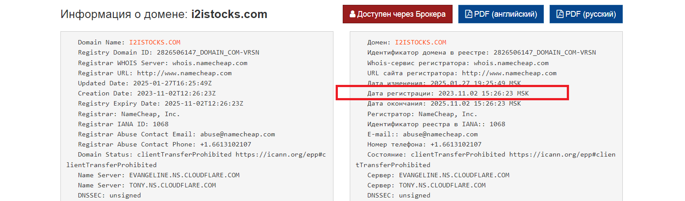Select the highlighted "Дата регистрации" line
The width and height of the screenshot is (685, 201).
[x=448, y=94]
